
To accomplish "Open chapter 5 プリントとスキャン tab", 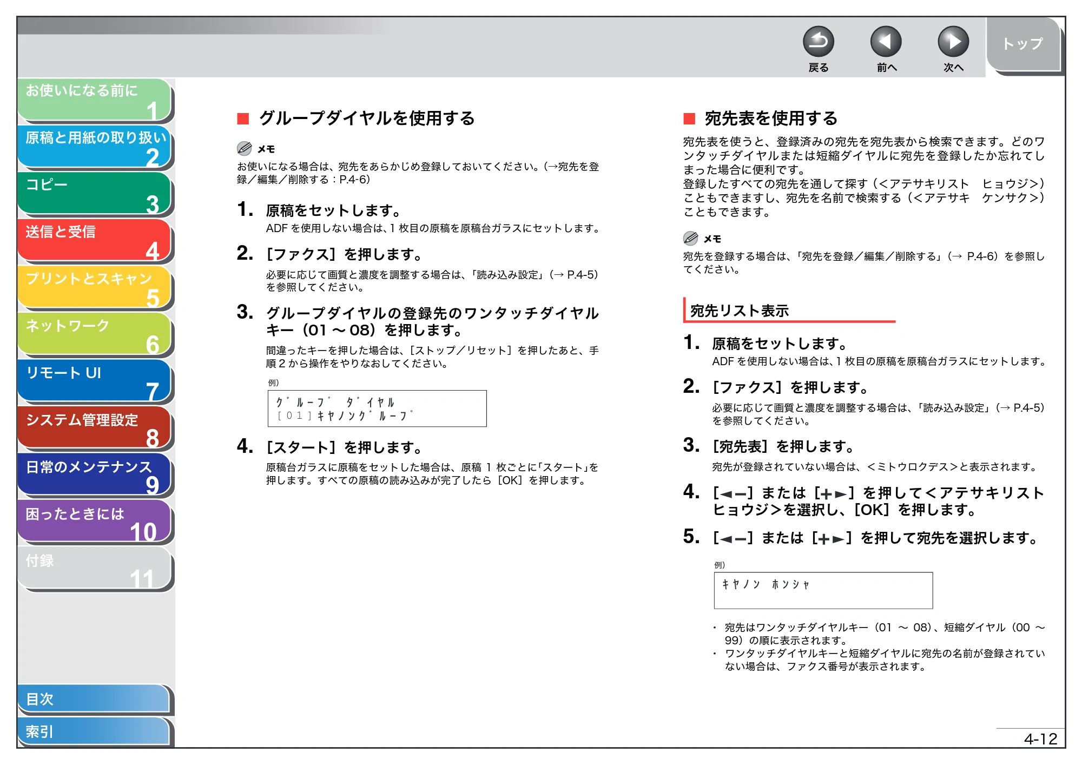I will point(95,287).
